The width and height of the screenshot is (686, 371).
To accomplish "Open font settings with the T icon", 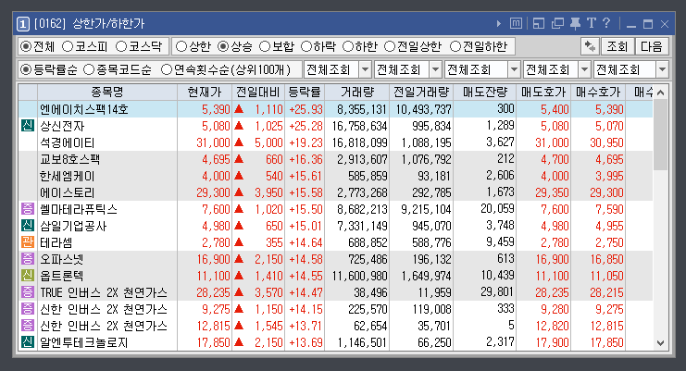I will pos(591,23).
